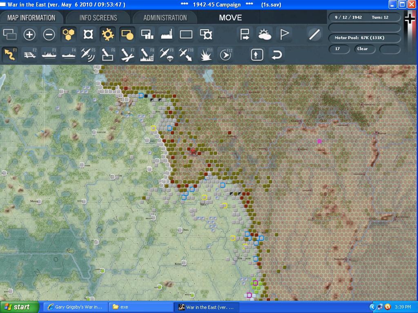Zoom in with the plus icon
Image resolution: width=418 pixels, height=313 pixels.
29,35
